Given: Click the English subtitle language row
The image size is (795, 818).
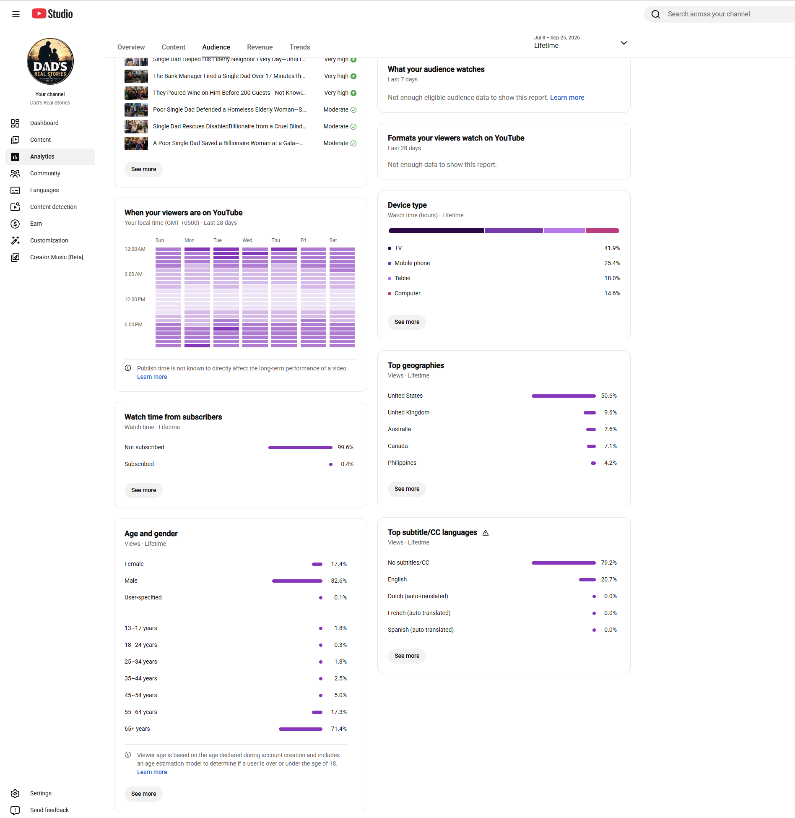Looking at the screenshot, I should (502, 580).
